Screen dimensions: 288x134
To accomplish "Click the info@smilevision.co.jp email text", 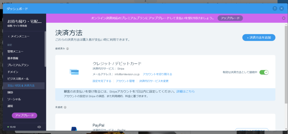I will [127, 74].
